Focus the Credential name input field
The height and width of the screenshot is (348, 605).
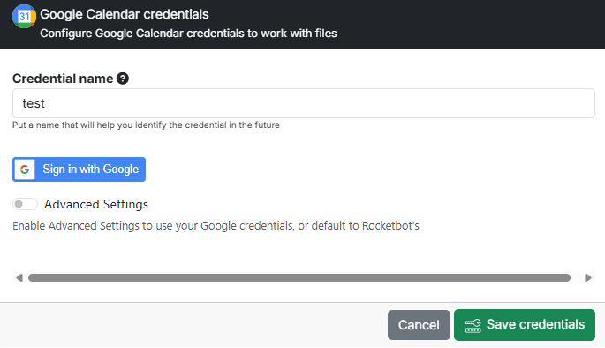pyautogui.click(x=304, y=103)
